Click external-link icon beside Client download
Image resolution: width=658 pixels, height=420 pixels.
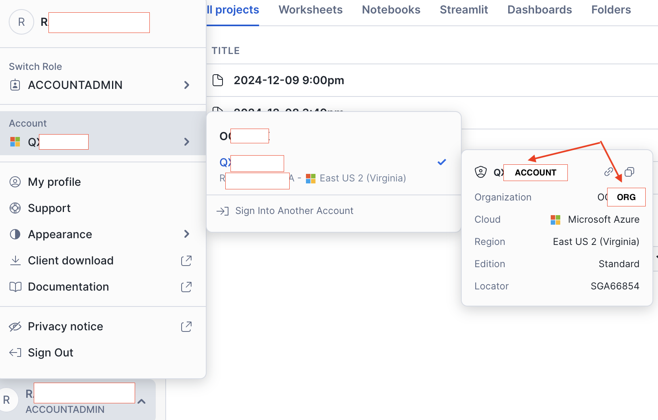click(186, 260)
